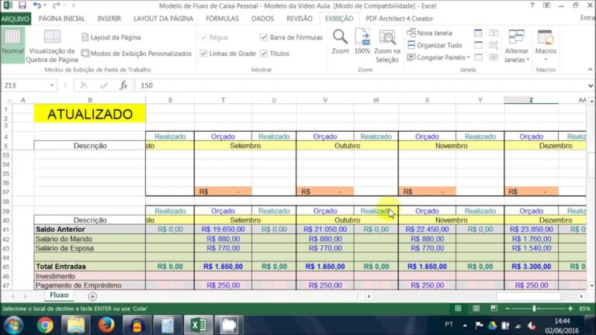Open PDF Architect 4 Creator tab
596x335 pixels.
tap(399, 19)
